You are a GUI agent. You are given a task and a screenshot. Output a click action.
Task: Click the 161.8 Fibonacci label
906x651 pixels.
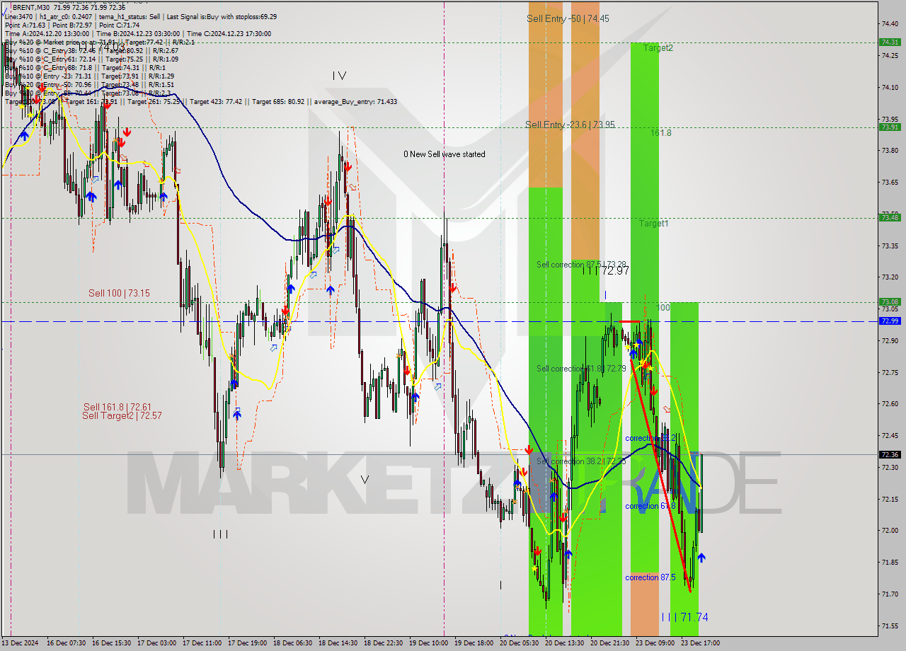[661, 132]
